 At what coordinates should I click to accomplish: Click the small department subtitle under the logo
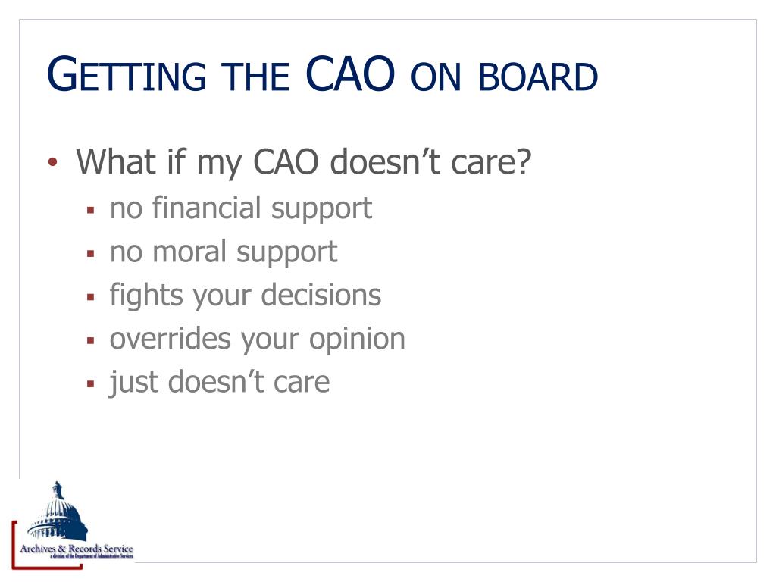point(92,556)
